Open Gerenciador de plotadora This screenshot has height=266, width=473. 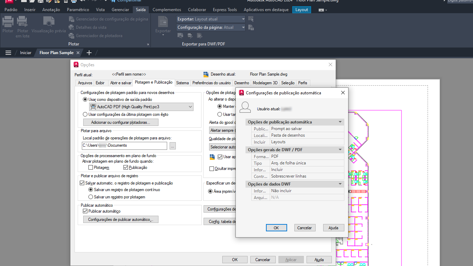(96, 36)
